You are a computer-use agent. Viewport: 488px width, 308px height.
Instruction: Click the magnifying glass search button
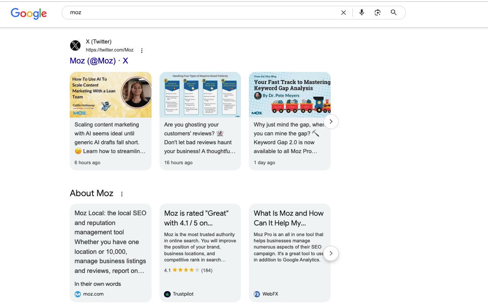(x=393, y=13)
